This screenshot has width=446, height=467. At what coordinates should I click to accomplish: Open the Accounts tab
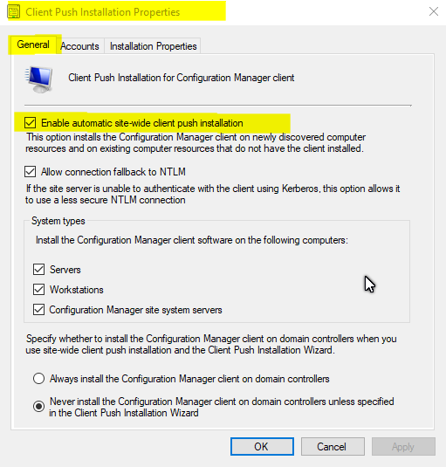[x=79, y=46]
